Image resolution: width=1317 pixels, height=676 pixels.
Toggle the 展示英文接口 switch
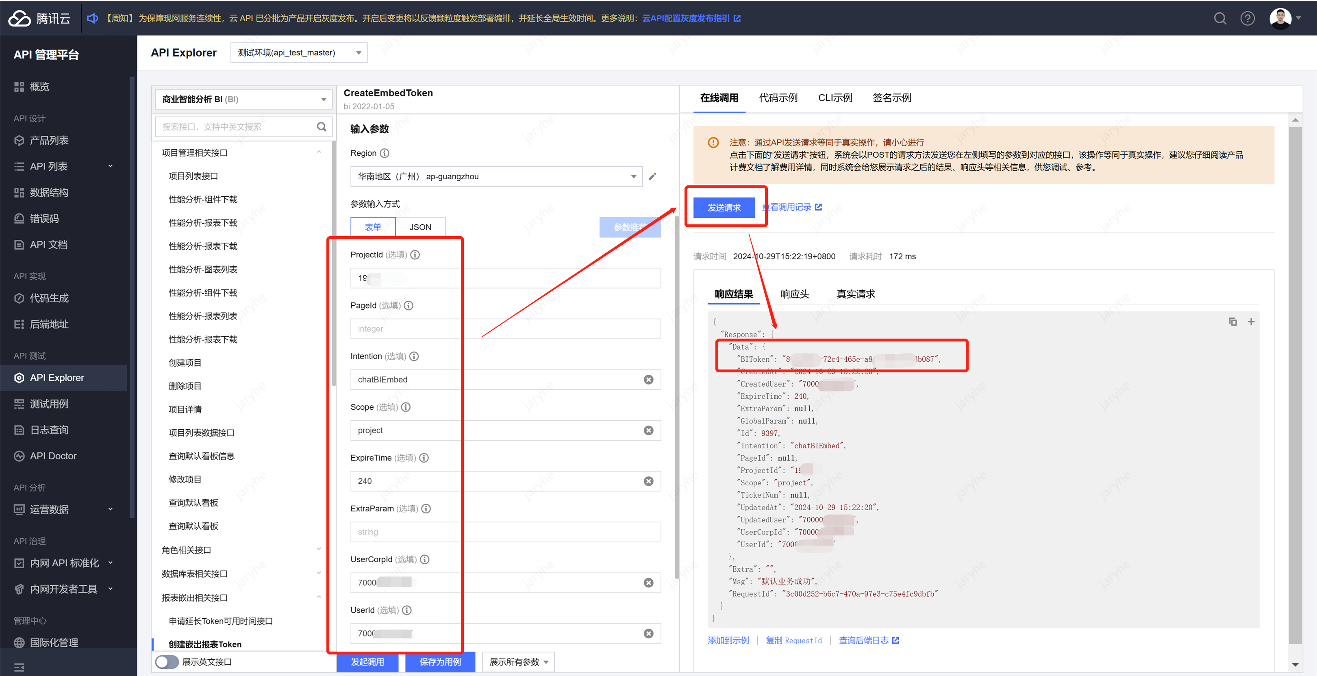point(167,662)
